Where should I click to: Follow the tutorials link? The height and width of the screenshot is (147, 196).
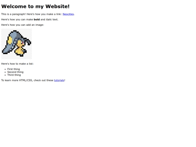[59, 80]
